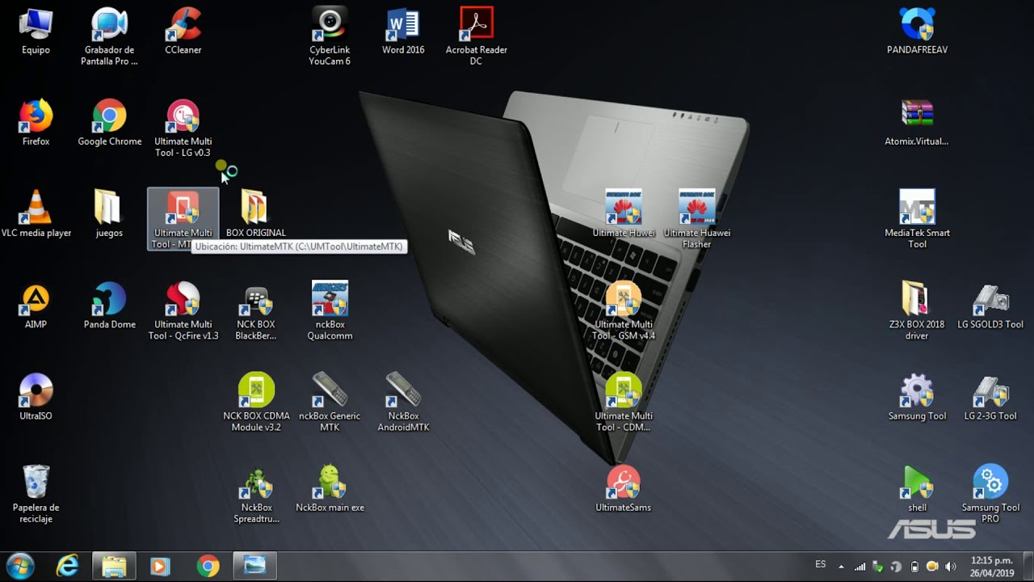Open the juegos folder

[x=109, y=214]
